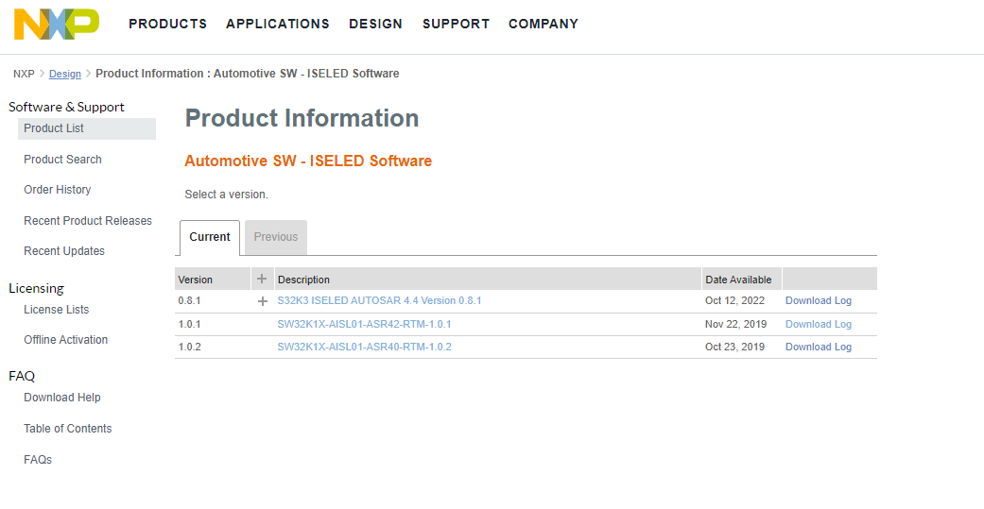Image resolution: width=984 pixels, height=509 pixels.
Task: Open Order History in sidebar
Action: (x=58, y=190)
